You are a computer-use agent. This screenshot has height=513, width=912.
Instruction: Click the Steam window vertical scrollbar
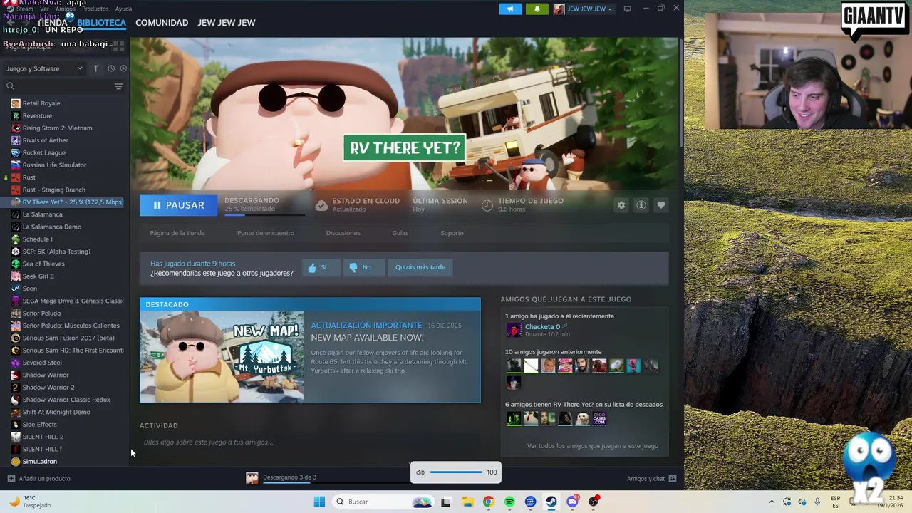click(x=680, y=93)
